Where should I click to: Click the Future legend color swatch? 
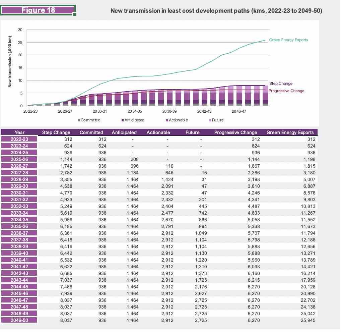point(210,120)
